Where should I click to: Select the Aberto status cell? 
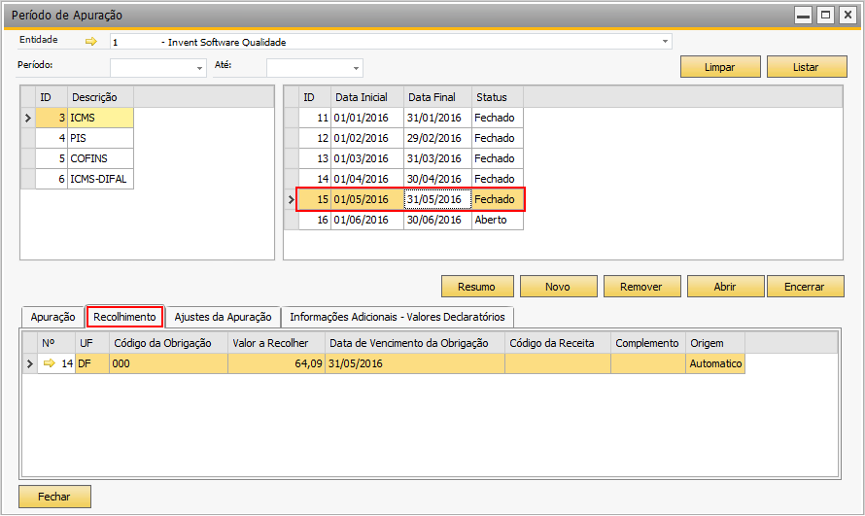pos(498,220)
